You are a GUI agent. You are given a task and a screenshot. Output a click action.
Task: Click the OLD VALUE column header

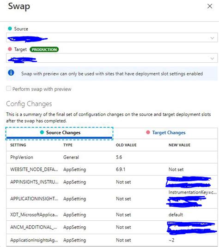(126, 145)
